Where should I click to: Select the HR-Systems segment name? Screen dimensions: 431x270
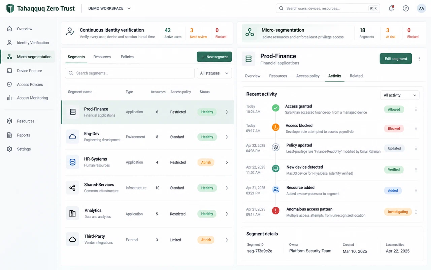pyautogui.click(x=95, y=159)
